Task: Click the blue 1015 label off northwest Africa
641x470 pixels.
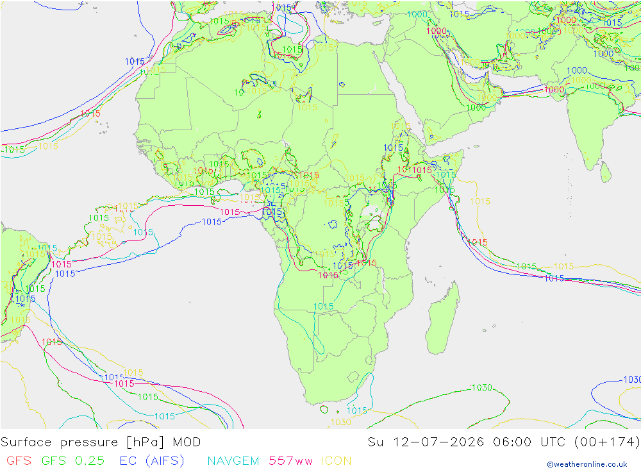Action: pos(135,62)
